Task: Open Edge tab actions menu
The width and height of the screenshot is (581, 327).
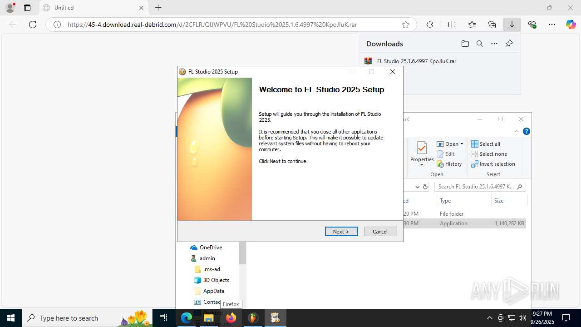Action: pyautogui.click(x=27, y=8)
